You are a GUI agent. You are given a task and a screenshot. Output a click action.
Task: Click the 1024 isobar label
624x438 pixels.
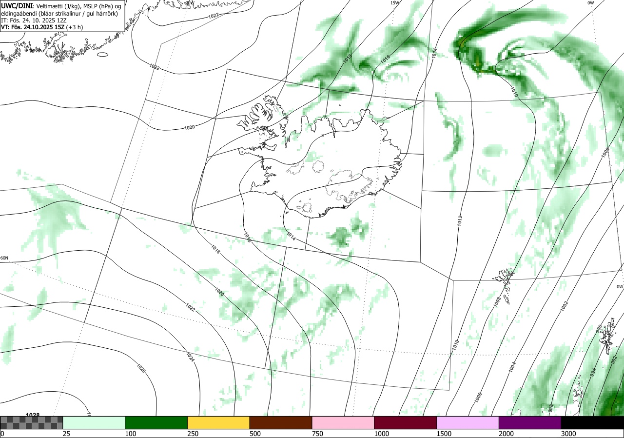191,357
